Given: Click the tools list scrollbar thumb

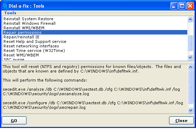Looking at the screenshot, I should (x=190, y=43).
